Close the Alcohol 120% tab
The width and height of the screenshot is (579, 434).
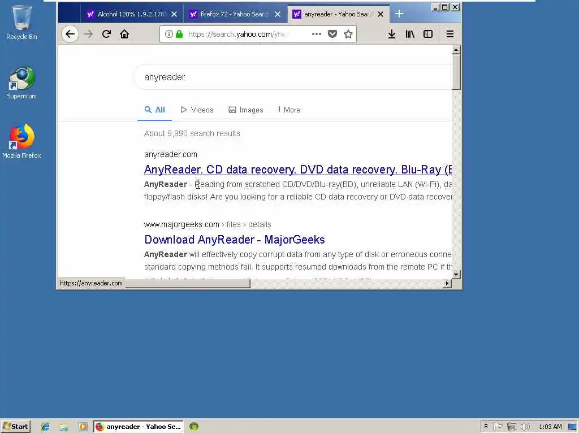[x=174, y=14]
